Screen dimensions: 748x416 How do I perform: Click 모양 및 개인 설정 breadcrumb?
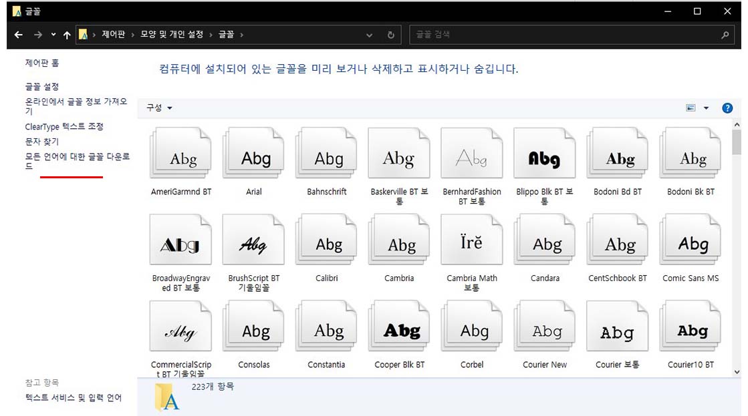click(x=172, y=34)
